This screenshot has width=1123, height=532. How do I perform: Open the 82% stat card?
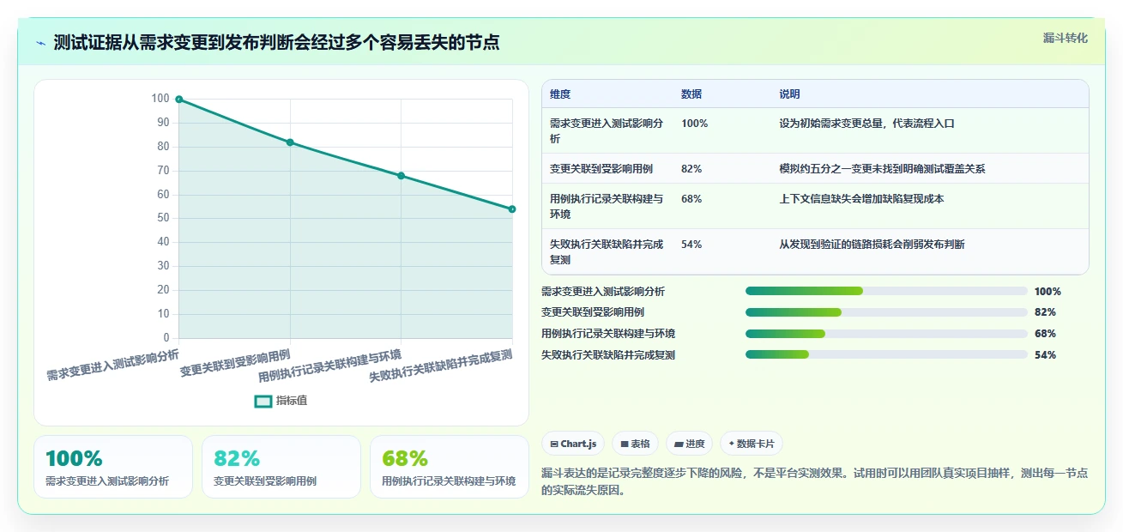tap(281, 467)
